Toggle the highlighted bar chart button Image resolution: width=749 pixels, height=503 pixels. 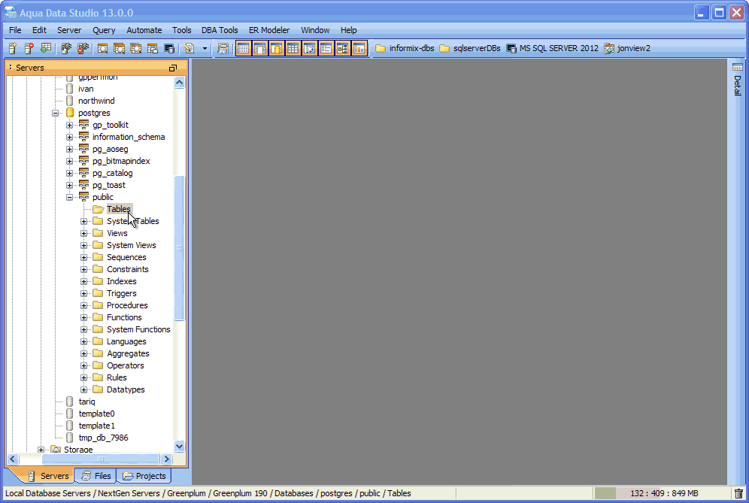point(359,48)
